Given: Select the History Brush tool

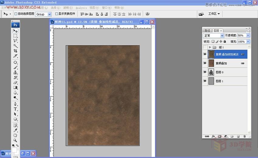Looking at the screenshot, I should pyautogui.click(x=15, y=77).
